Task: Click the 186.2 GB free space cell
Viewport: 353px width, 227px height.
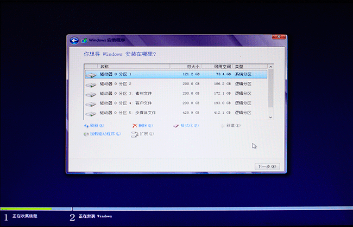Action: click(x=222, y=84)
